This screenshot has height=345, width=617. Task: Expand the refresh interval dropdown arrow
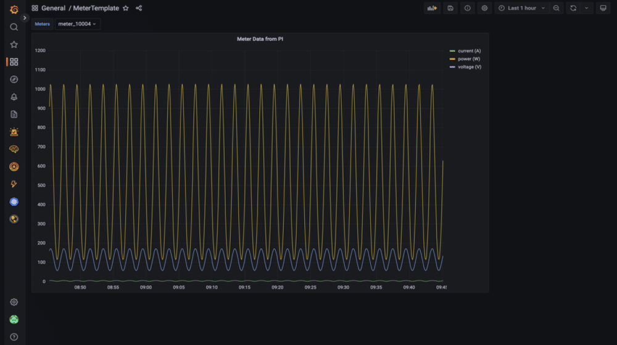click(x=586, y=8)
